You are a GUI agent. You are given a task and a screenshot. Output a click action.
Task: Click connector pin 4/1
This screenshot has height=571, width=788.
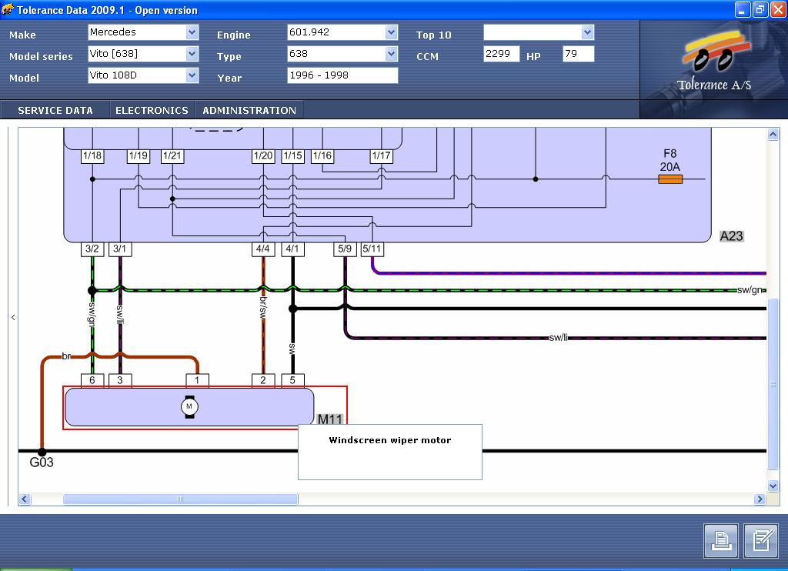tap(293, 249)
